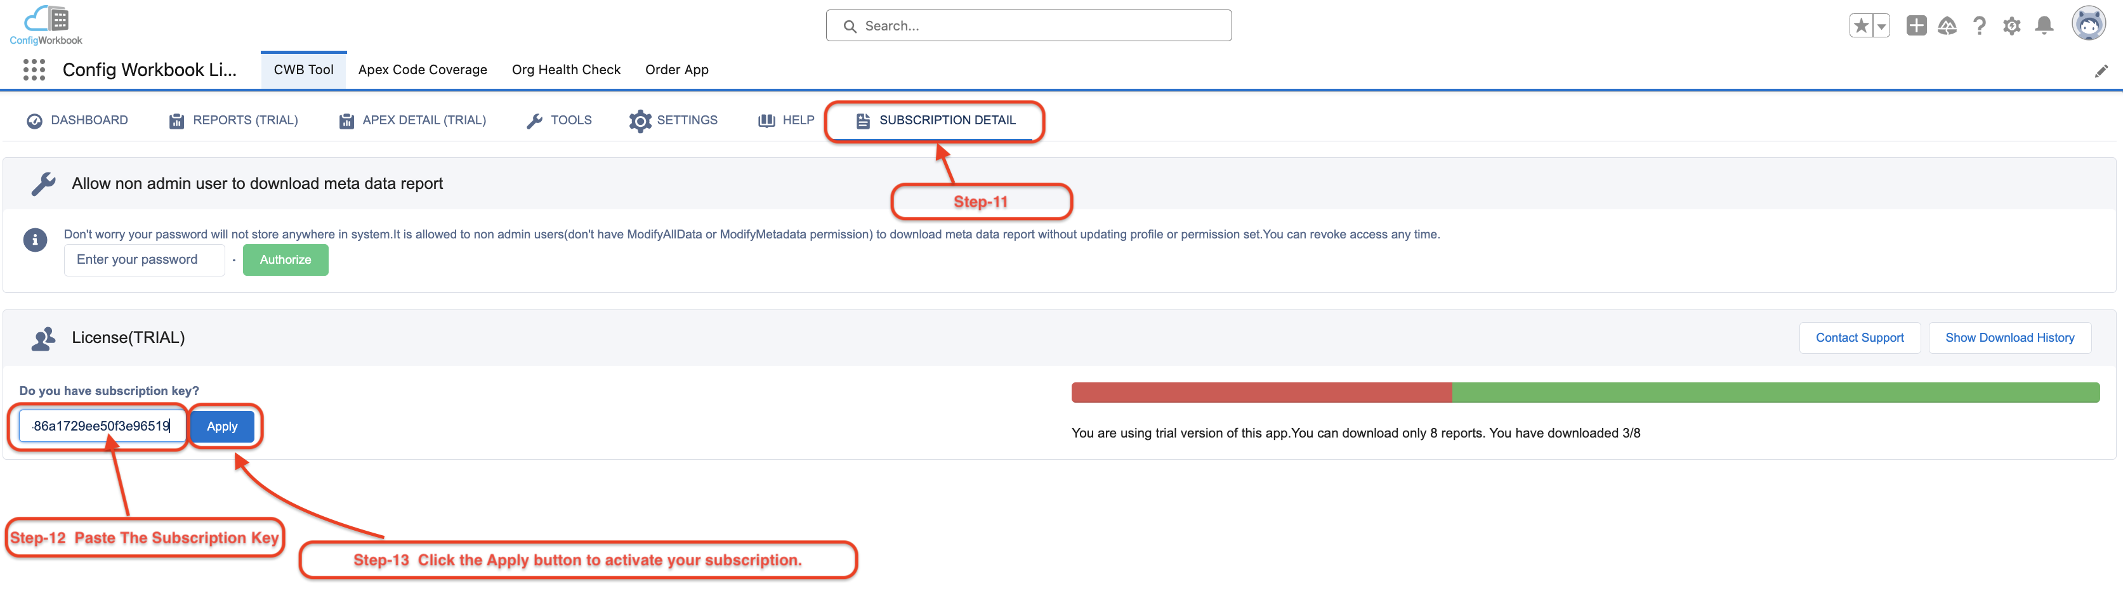Click Show Download History

pos(2009,339)
